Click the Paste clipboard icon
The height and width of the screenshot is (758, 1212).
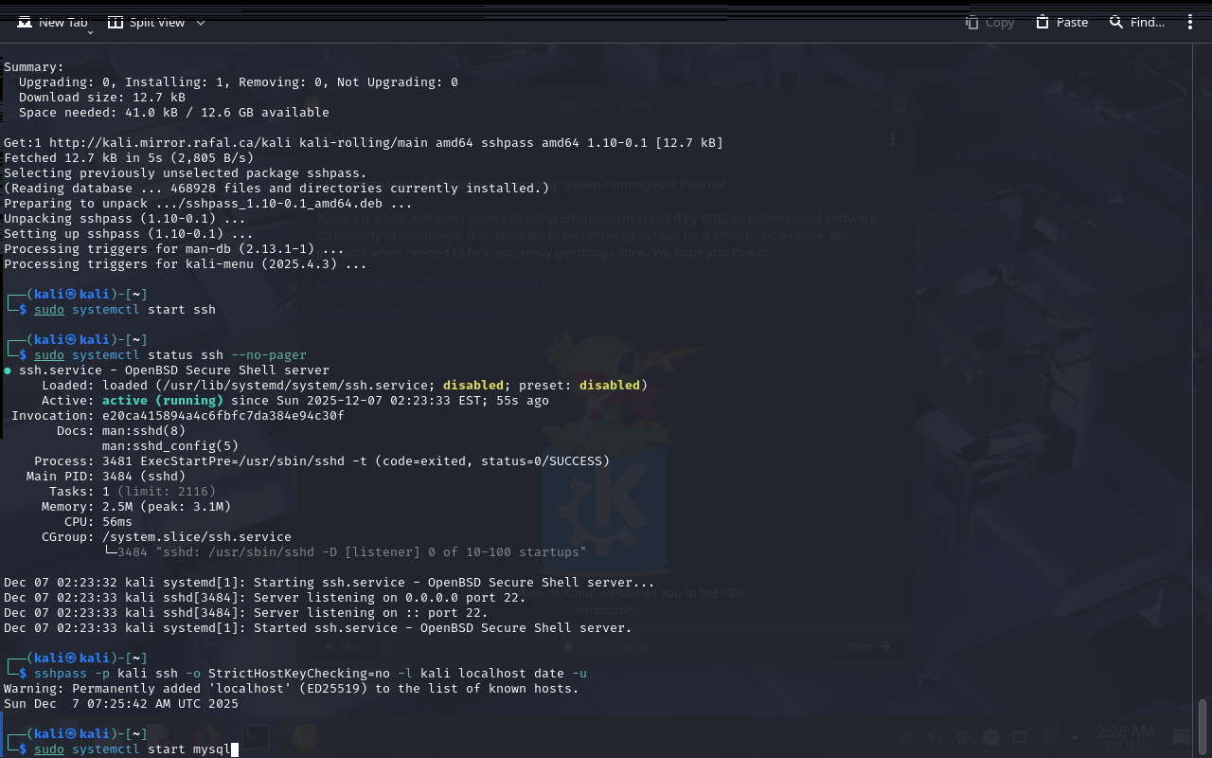[x=1043, y=22]
